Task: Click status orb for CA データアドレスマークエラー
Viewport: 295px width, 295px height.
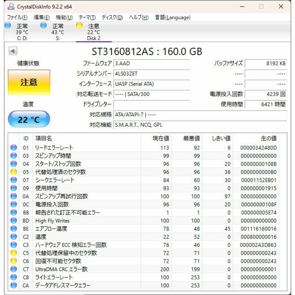Action: (x=14, y=285)
